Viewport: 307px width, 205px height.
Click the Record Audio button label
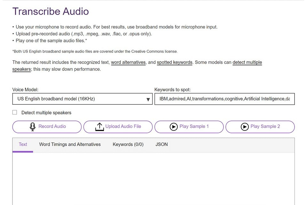52,127
